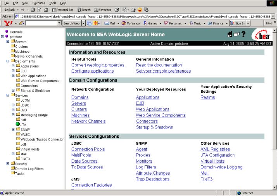The image size is (278, 196).
Task: Open the Realms link
Action: click(207, 97)
